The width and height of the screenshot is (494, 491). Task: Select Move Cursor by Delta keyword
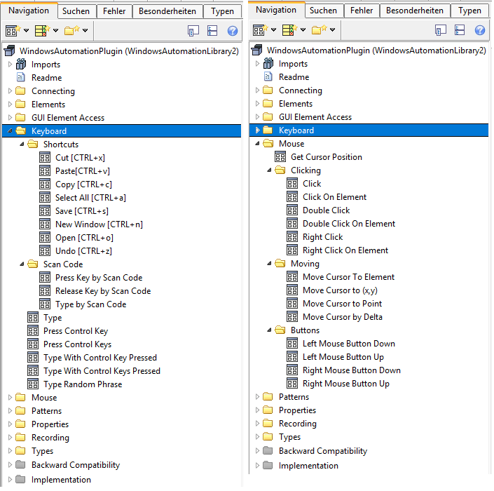click(342, 317)
